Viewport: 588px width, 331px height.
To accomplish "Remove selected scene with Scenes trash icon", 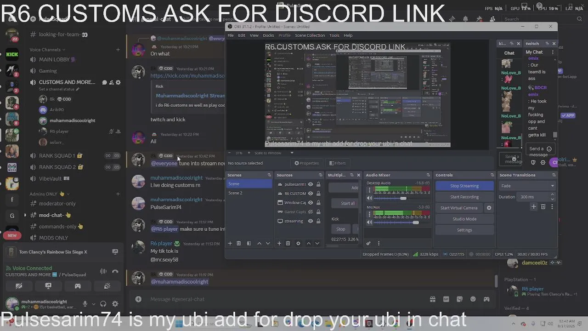I will point(238,243).
